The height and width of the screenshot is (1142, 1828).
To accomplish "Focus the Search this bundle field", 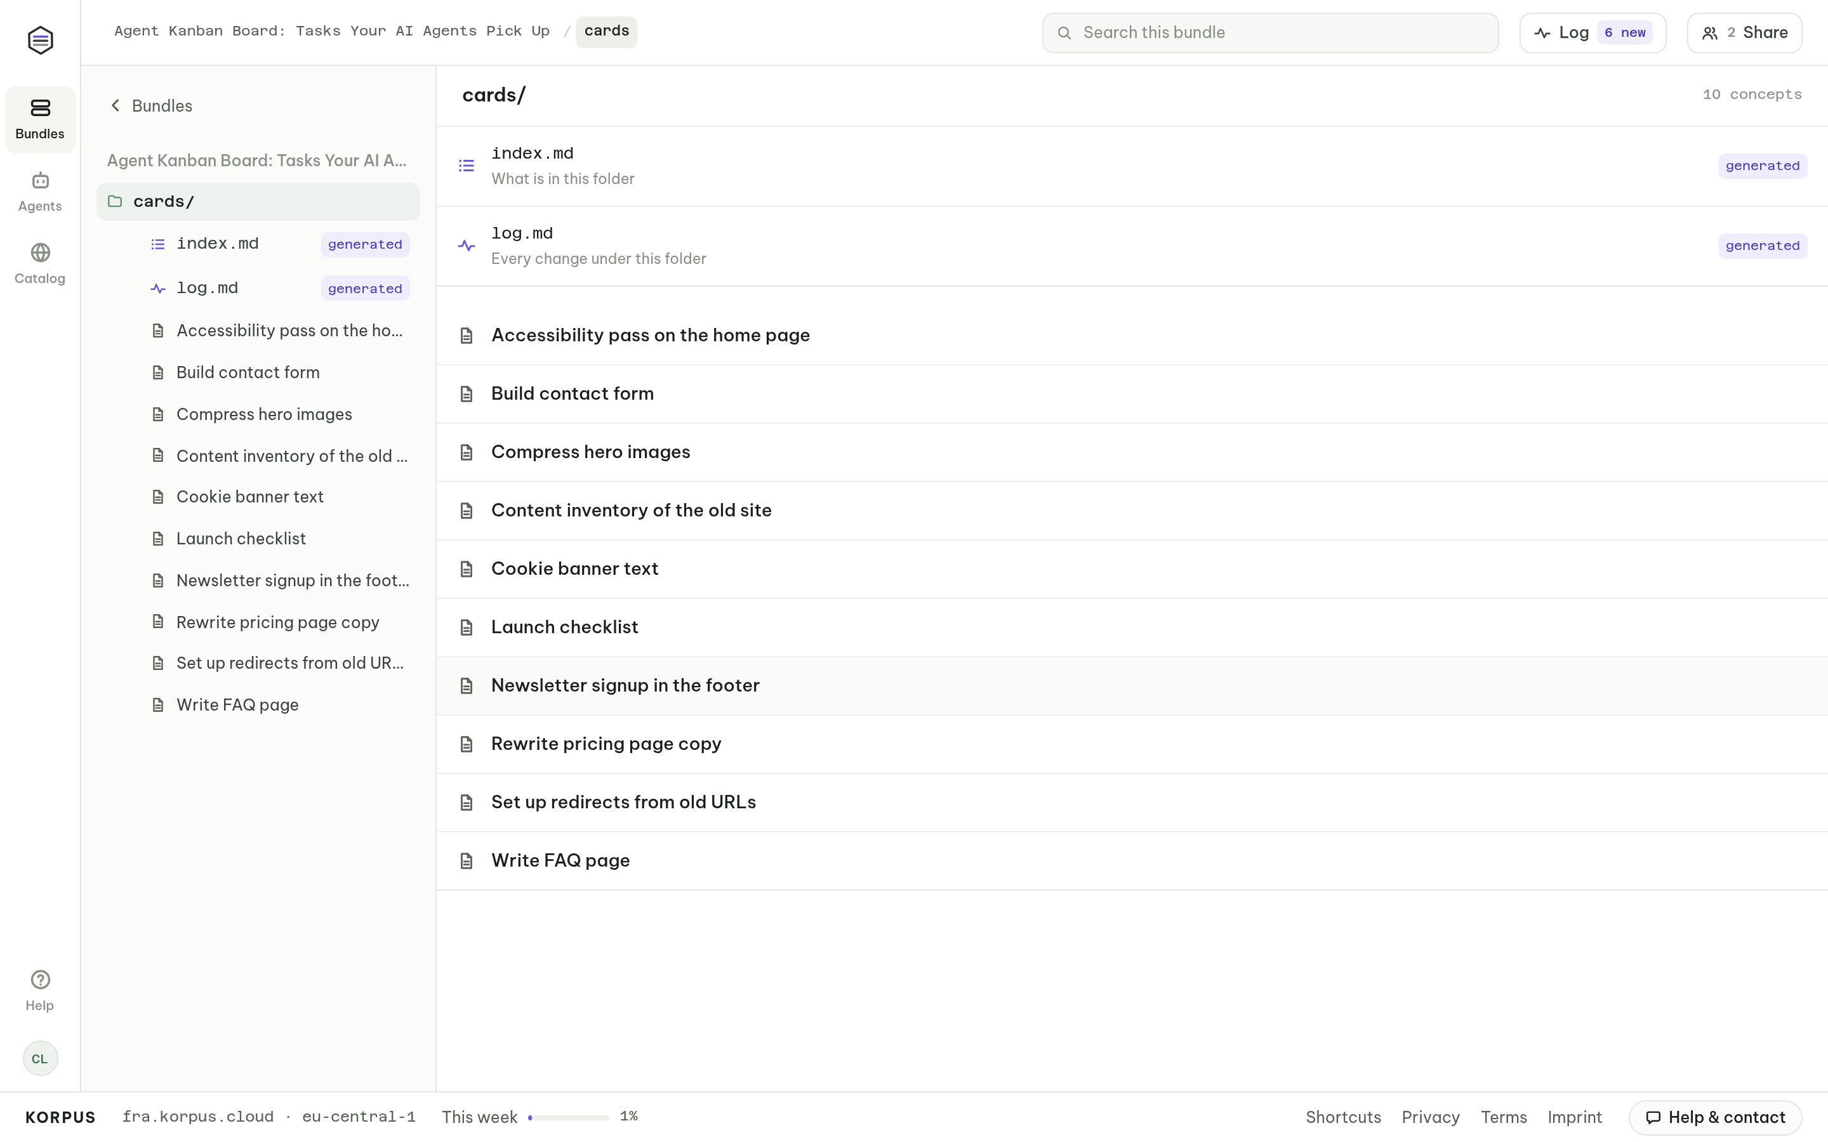I will coord(1270,32).
